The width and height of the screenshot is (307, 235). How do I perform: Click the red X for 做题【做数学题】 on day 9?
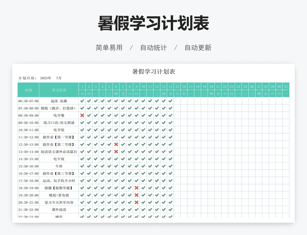[x=137, y=188]
